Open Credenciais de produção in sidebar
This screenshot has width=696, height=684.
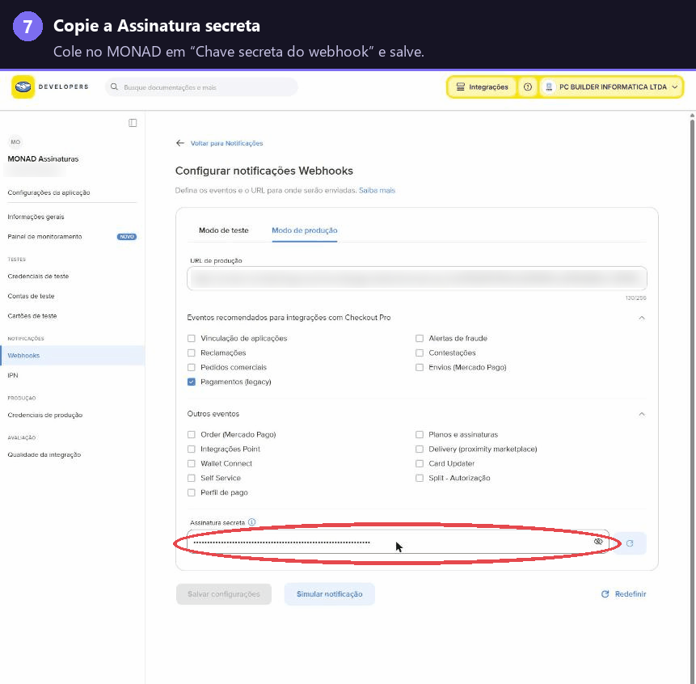tap(44, 415)
